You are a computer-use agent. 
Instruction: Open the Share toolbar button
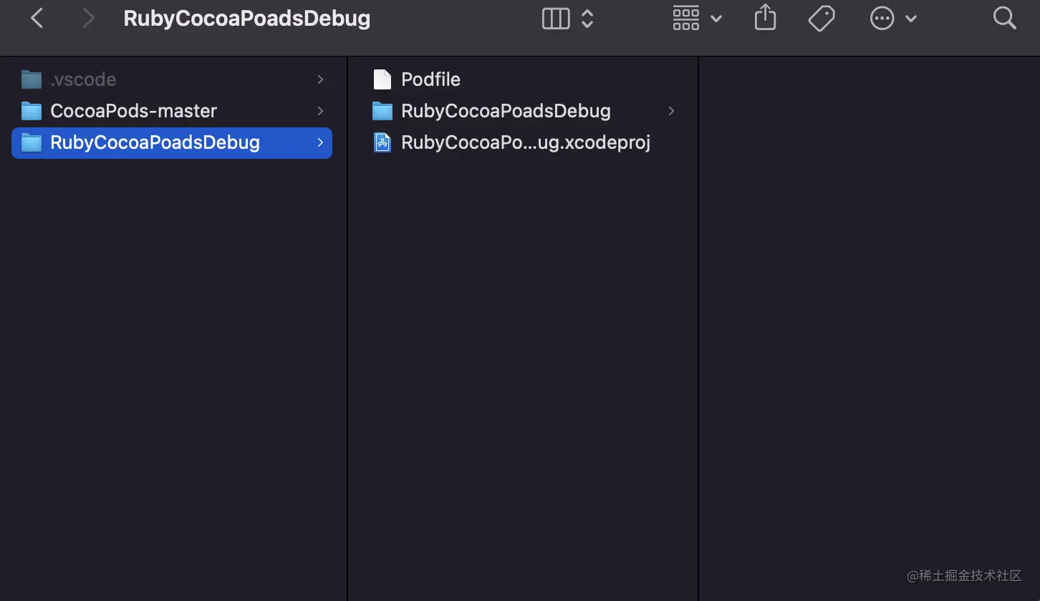[x=765, y=19]
